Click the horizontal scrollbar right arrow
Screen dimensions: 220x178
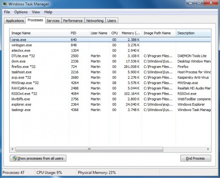(x=208, y=149)
